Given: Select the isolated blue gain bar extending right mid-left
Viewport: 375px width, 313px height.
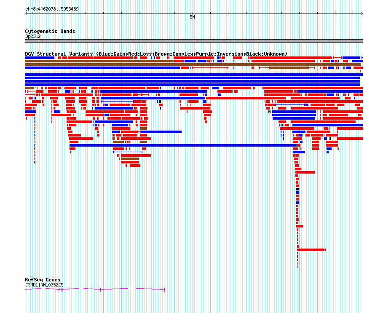Looking at the screenshot, I should 161,132.
